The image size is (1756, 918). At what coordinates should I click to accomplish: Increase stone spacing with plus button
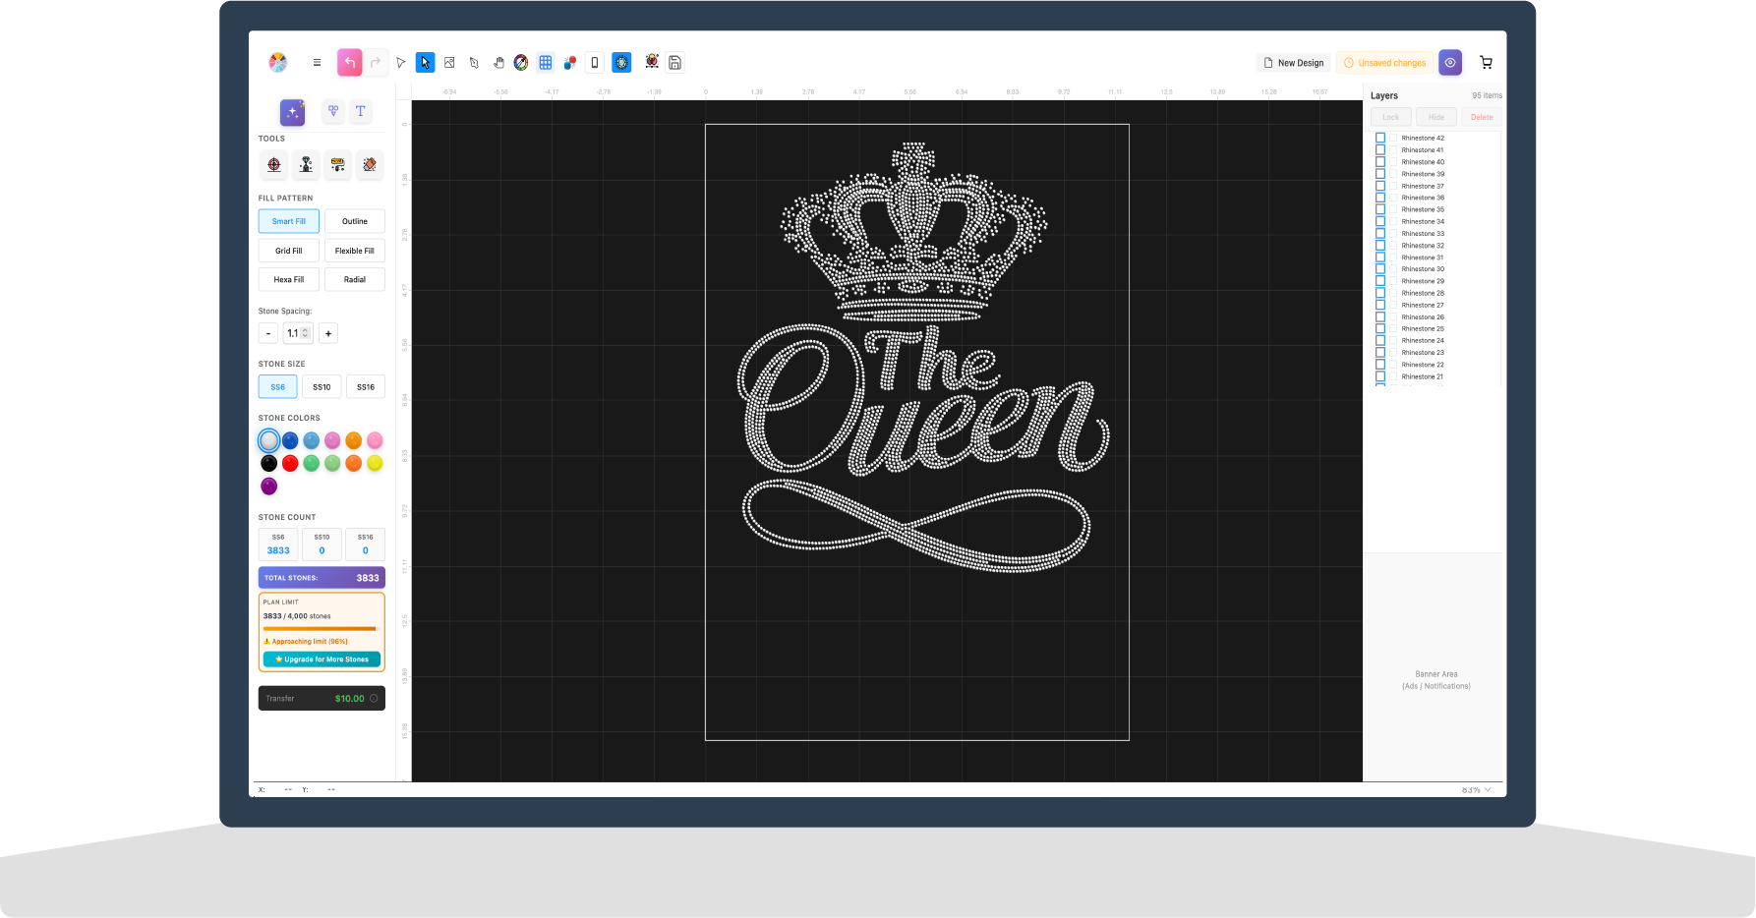(328, 333)
